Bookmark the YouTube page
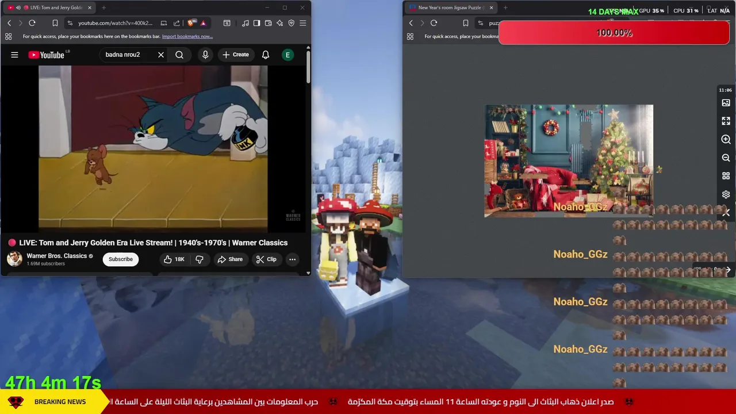The height and width of the screenshot is (414, 736). click(x=55, y=23)
